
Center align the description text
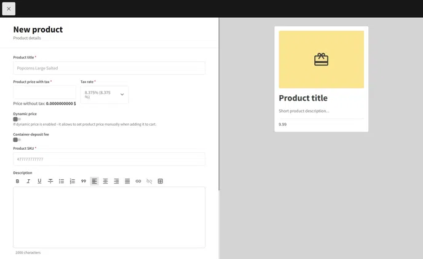[x=105, y=181]
